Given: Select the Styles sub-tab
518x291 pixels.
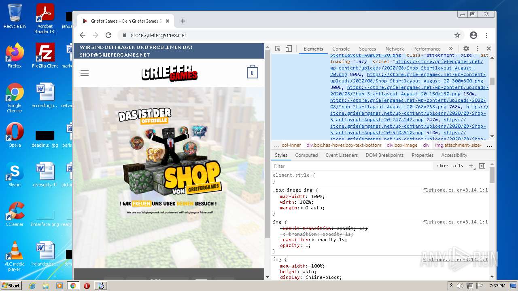Looking at the screenshot, I should tap(281, 155).
